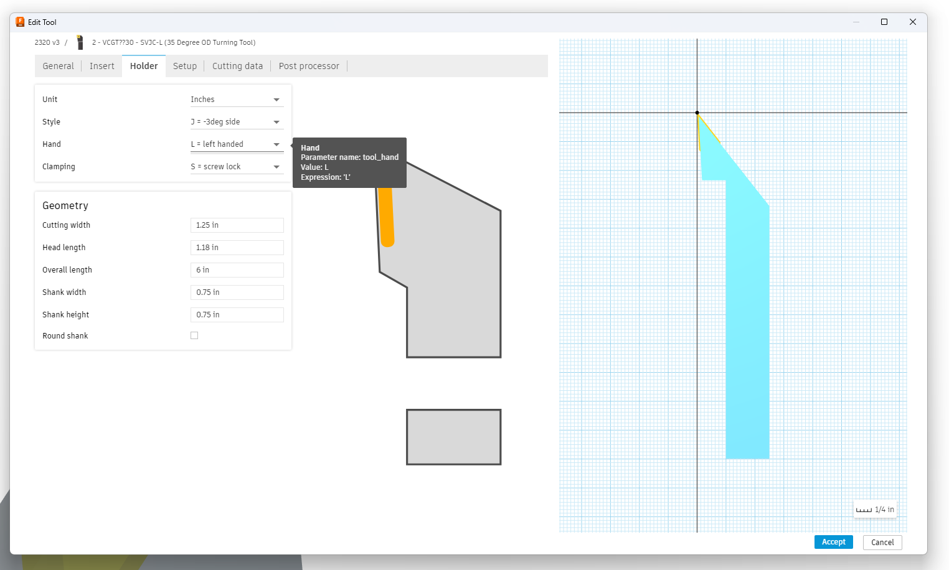Switch to the General tab
949x570 pixels.
coord(58,66)
